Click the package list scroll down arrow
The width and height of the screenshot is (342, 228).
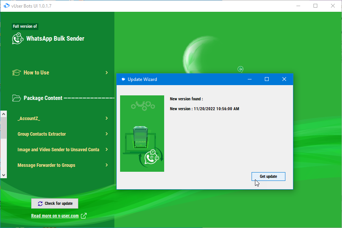click(3, 175)
